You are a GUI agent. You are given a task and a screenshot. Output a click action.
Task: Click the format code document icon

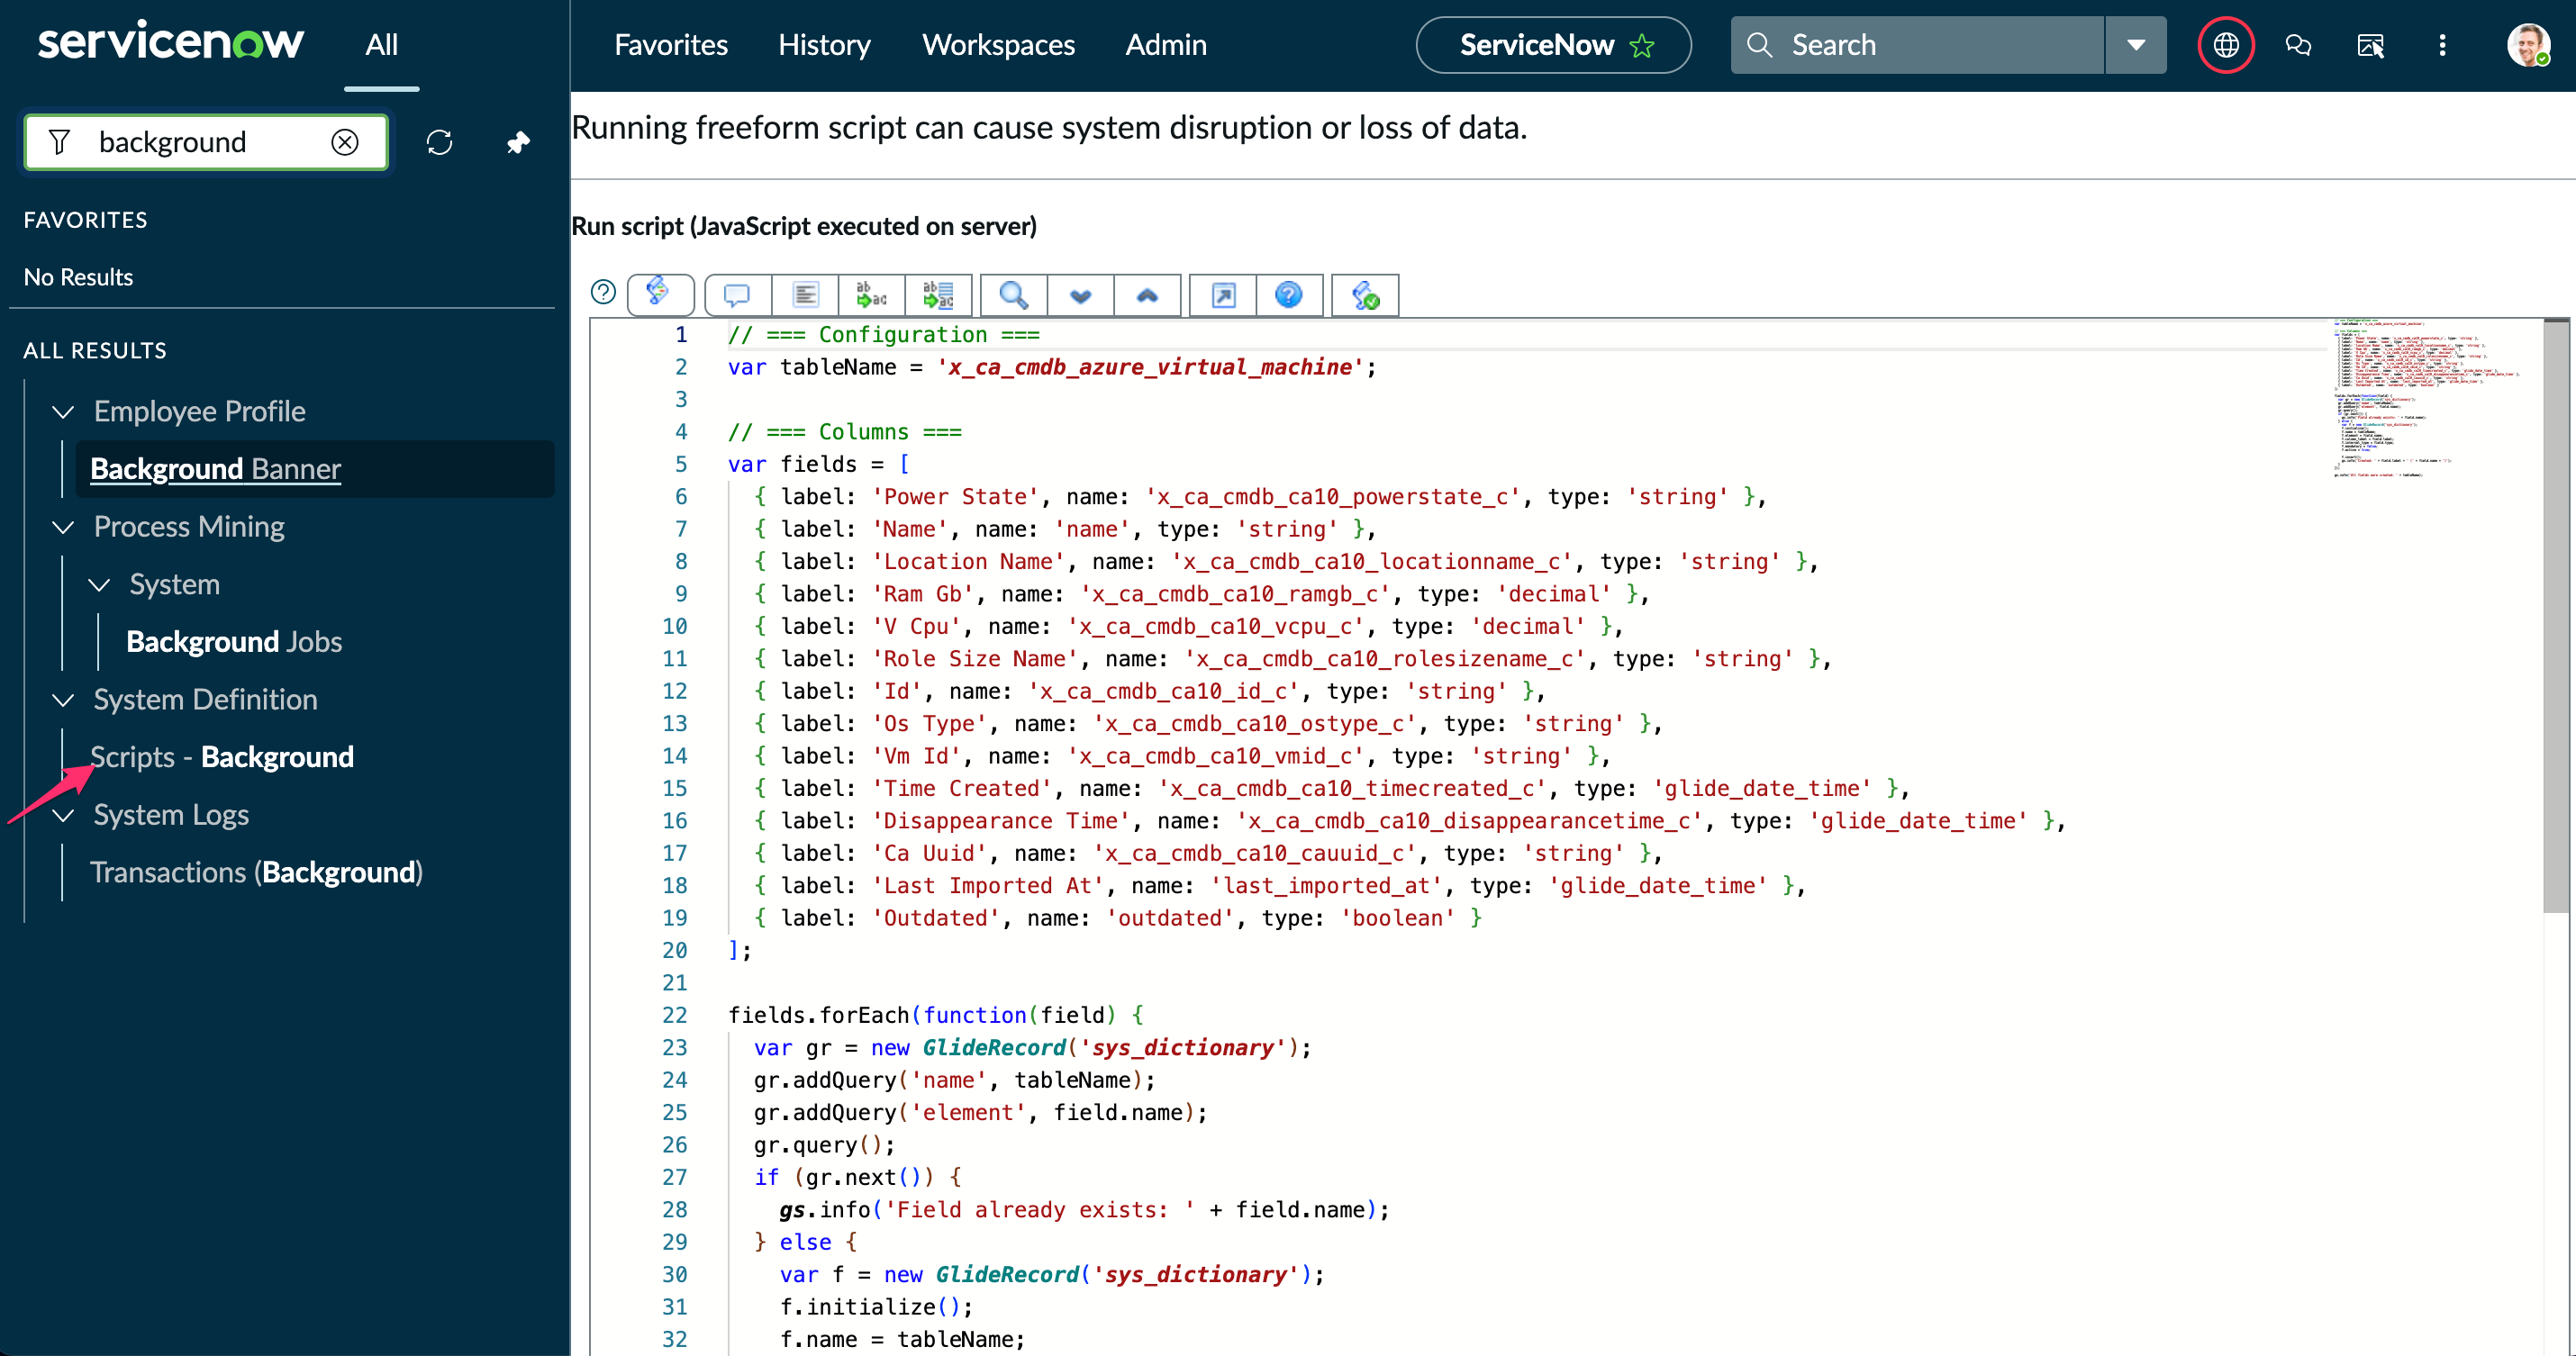coord(805,295)
